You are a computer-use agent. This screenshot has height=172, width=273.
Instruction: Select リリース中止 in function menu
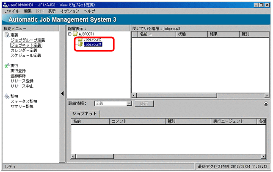coord(22,86)
